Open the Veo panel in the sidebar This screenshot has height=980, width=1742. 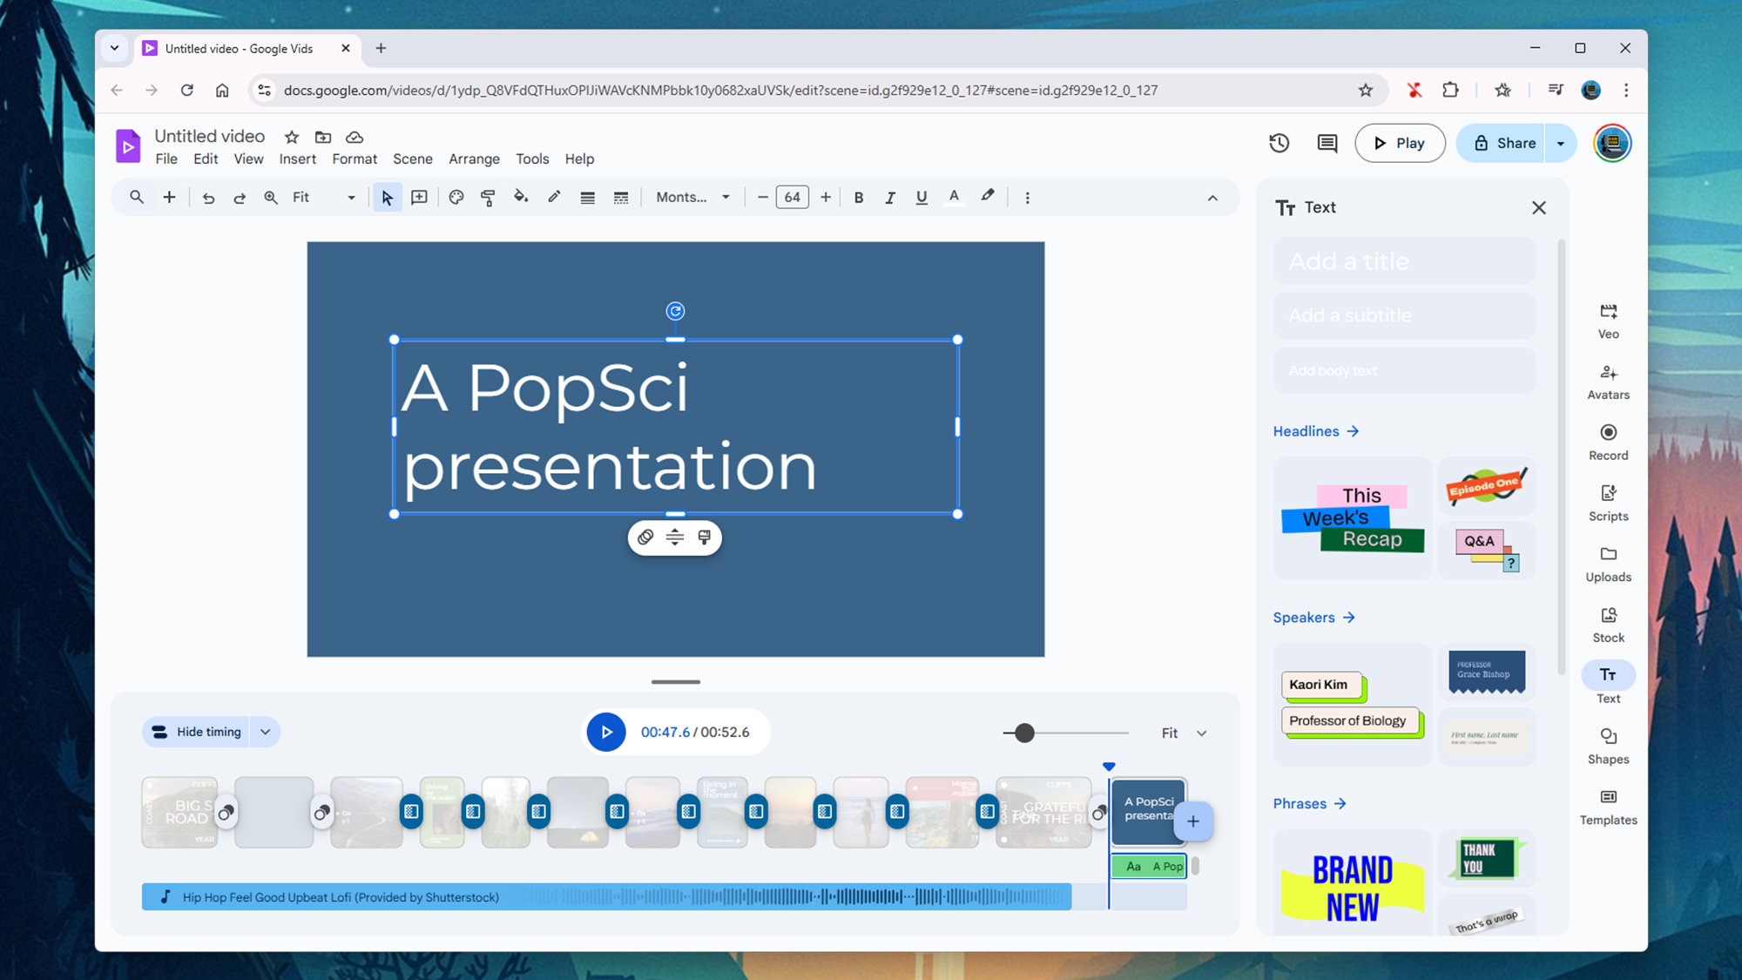tap(1607, 320)
